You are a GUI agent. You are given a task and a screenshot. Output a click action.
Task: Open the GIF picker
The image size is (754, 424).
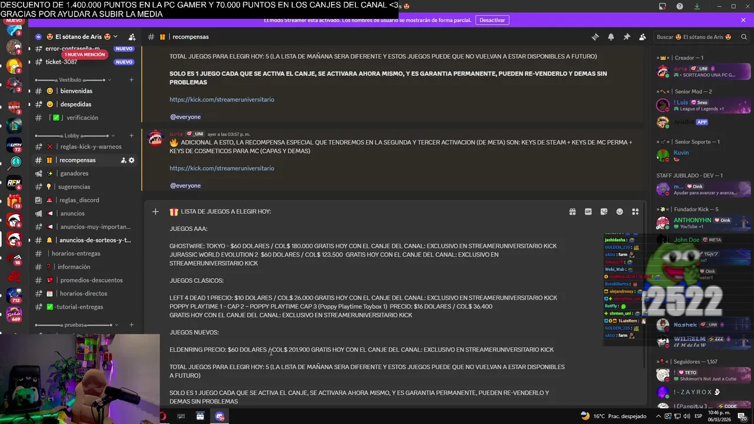click(x=588, y=211)
